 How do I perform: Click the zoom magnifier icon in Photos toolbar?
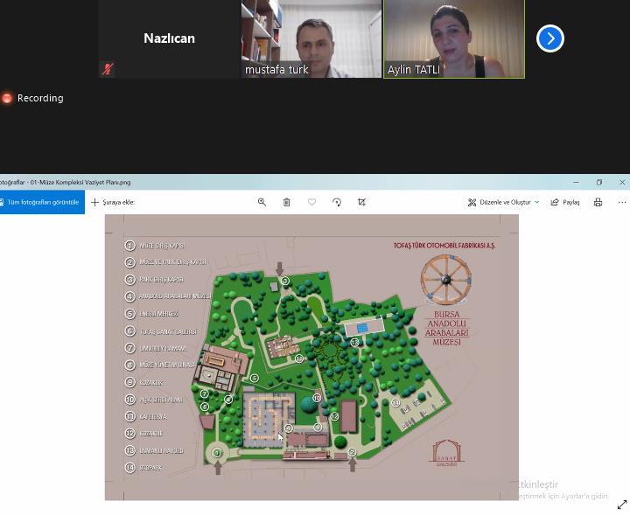262,202
